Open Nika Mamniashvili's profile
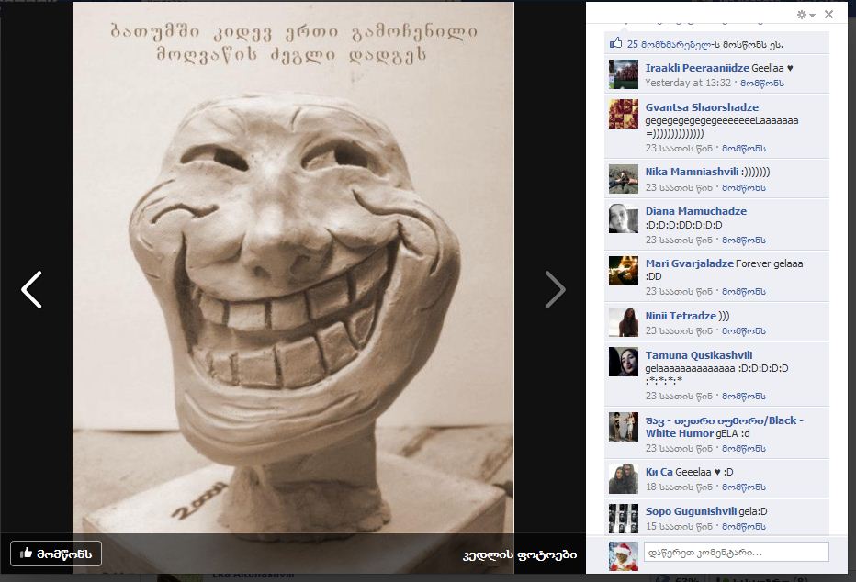This screenshot has width=856, height=582. pos(692,172)
